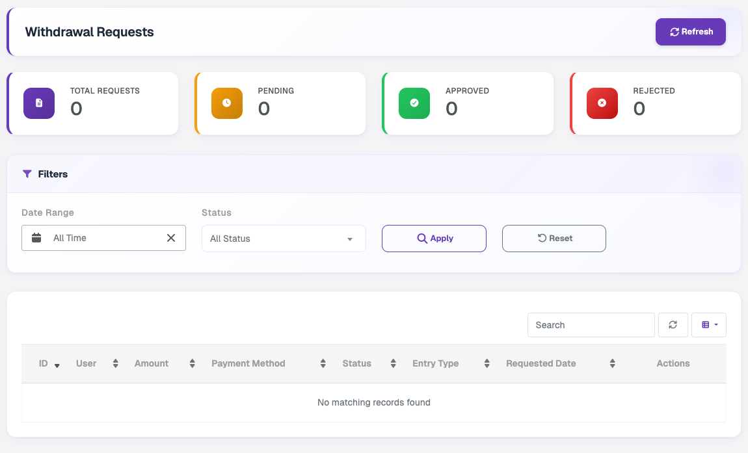748x453 pixels.
Task: Click the green checkmark icon in Approved card
Action: click(x=414, y=103)
